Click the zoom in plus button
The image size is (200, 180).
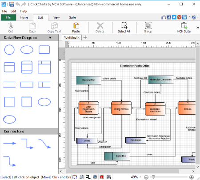pos(192,177)
